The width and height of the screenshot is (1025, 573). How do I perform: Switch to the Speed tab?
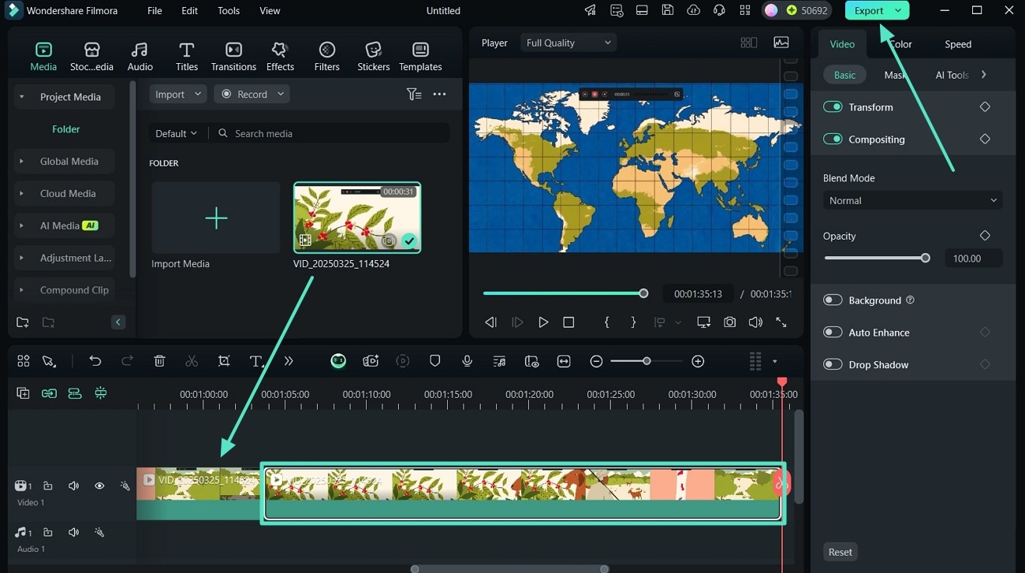point(958,44)
